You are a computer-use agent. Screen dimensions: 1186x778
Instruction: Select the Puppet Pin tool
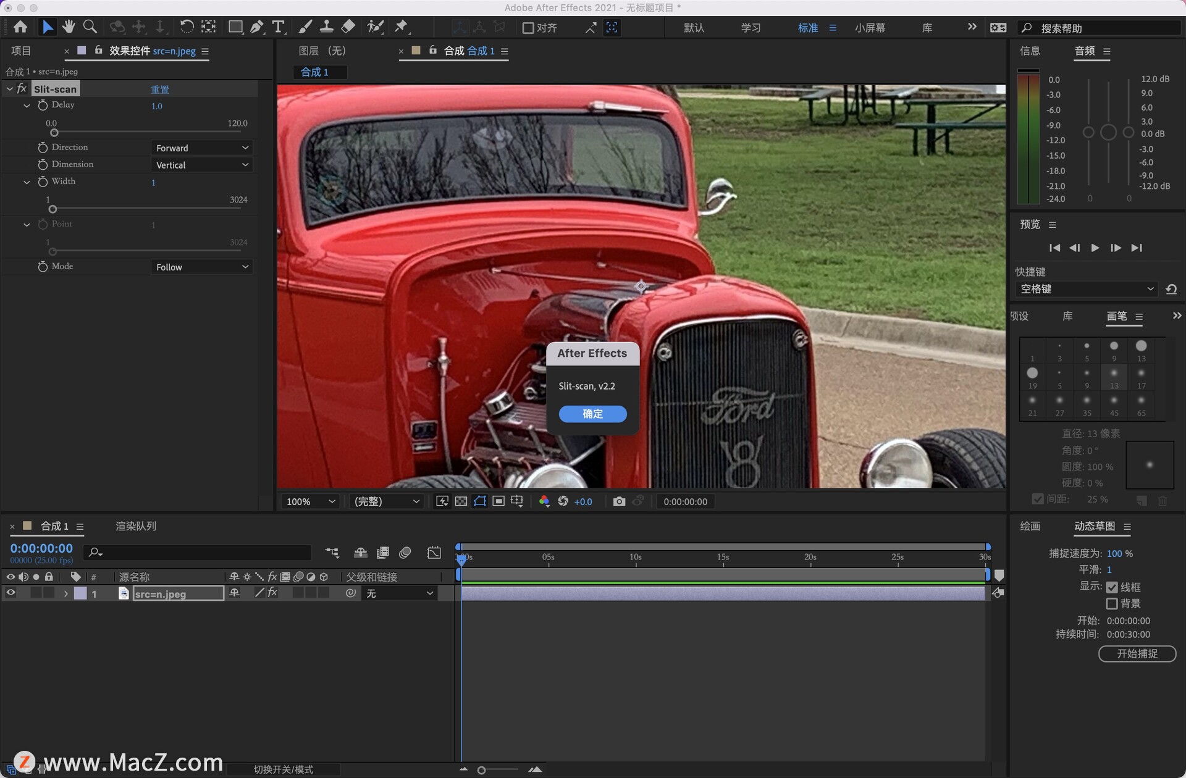(x=402, y=27)
